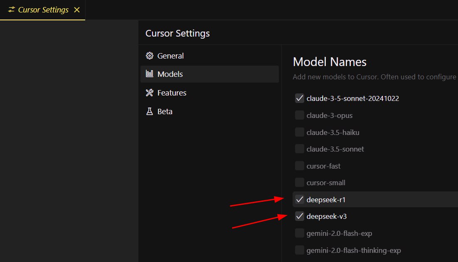Image resolution: width=458 pixels, height=262 pixels.
Task: Uncheck the claude-3-5-sonnet-20241022 checkbox
Action: tap(299, 98)
